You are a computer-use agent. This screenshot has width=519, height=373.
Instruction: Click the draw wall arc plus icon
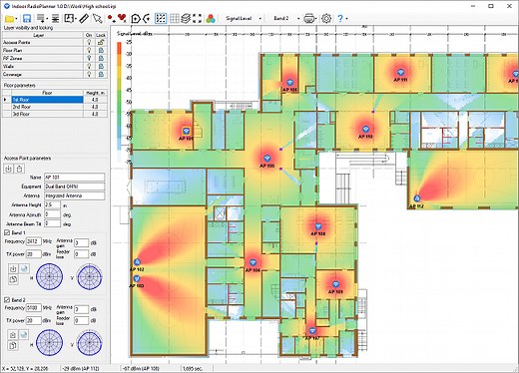tap(147, 19)
